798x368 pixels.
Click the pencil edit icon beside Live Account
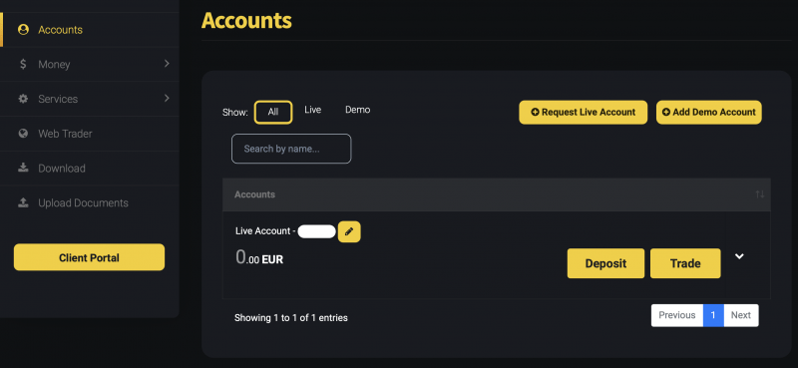pos(349,231)
